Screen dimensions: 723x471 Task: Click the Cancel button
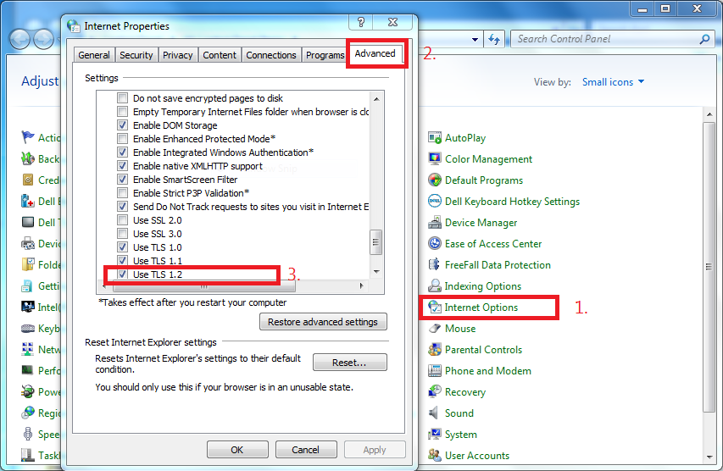click(x=306, y=449)
